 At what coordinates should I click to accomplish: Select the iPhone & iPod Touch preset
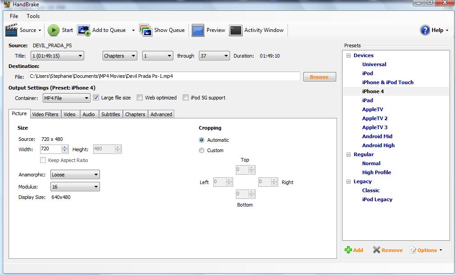point(387,82)
